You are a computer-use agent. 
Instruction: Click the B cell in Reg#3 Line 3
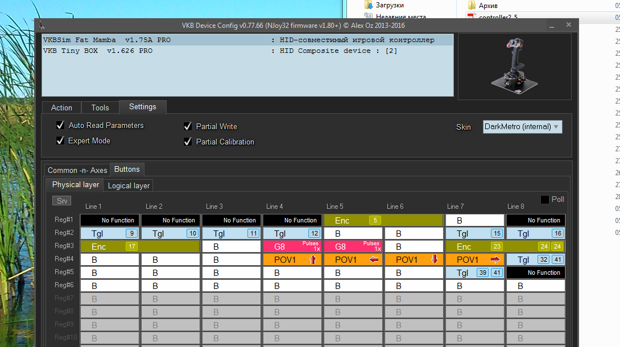tap(232, 247)
